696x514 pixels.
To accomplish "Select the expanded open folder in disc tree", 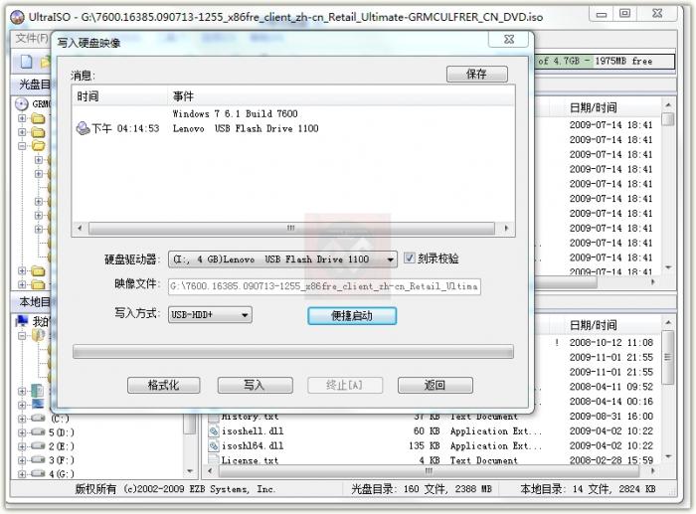I will (x=39, y=145).
